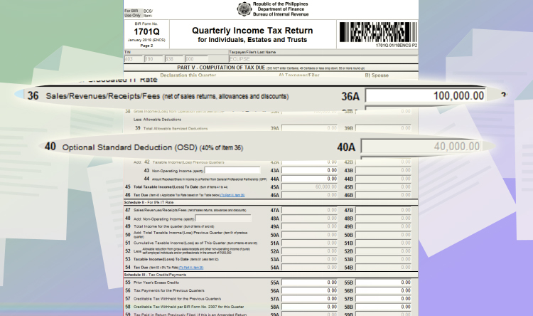Select the 40A Optional Standard Deduction field
533x316 pixels.
coord(421,147)
